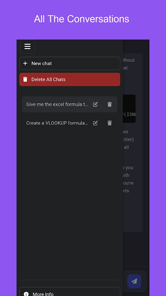The image size is (166, 296).
Task: Click the dimmed code block showing ISNU
Action: [x=129, y=109]
